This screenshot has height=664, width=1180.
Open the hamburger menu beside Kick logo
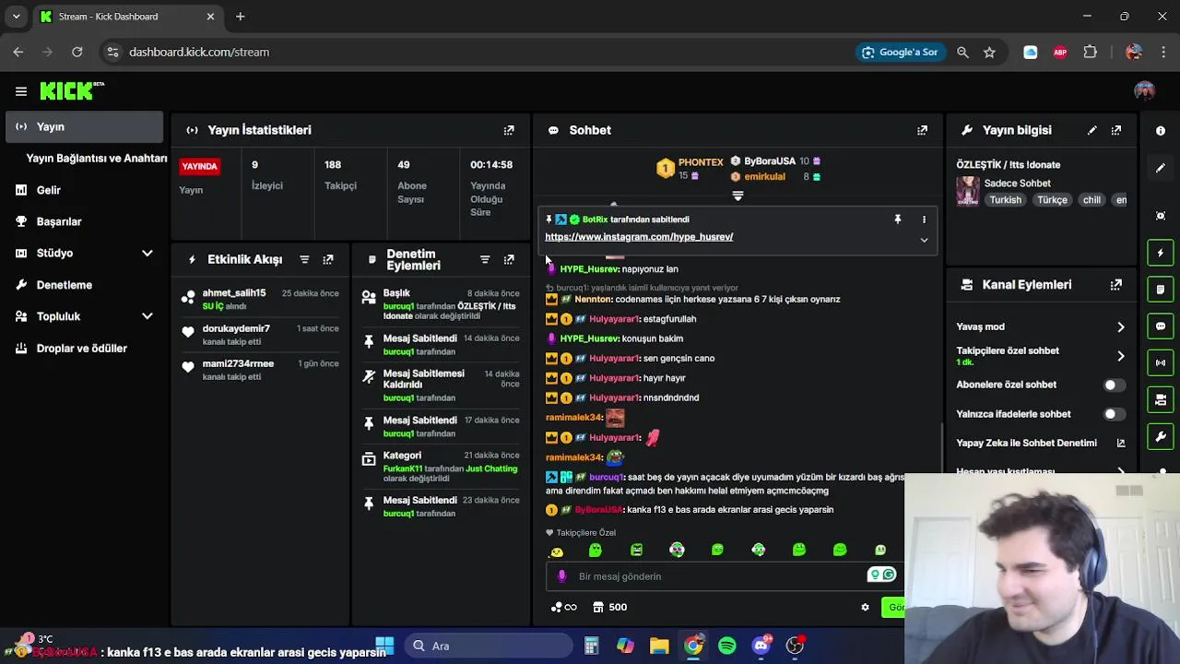click(20, 91)
